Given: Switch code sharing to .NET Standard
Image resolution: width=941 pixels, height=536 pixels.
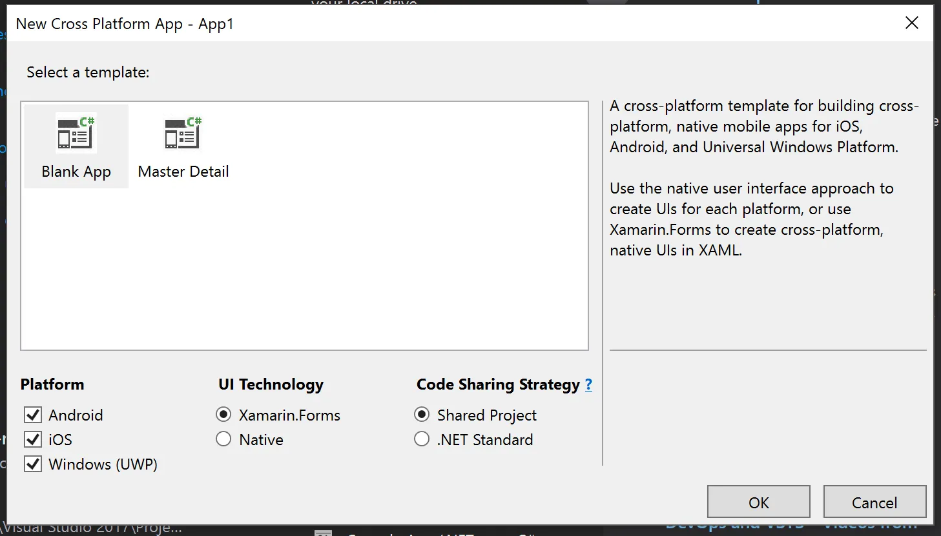Looking at the screenshot, I should click(422, 439).
